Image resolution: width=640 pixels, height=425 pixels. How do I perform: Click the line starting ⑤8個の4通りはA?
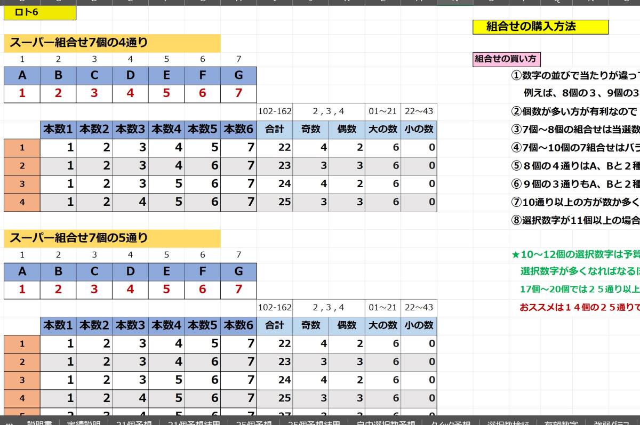click(x=575, y=165)
